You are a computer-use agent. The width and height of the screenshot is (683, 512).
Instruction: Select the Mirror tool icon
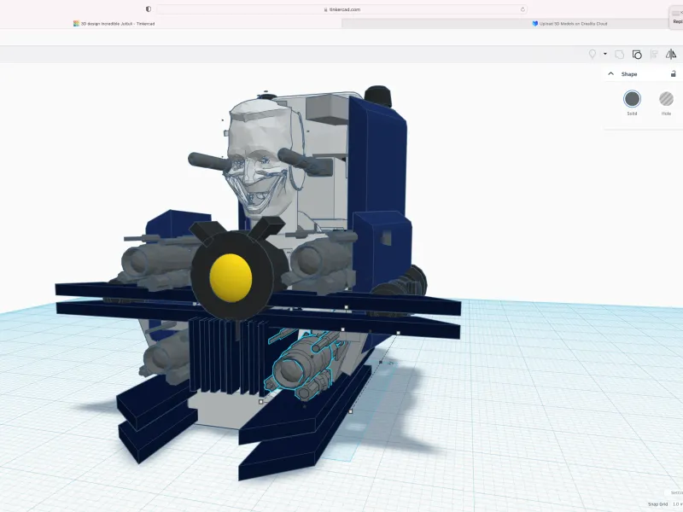pyautogui.click(x=671, y=55)
